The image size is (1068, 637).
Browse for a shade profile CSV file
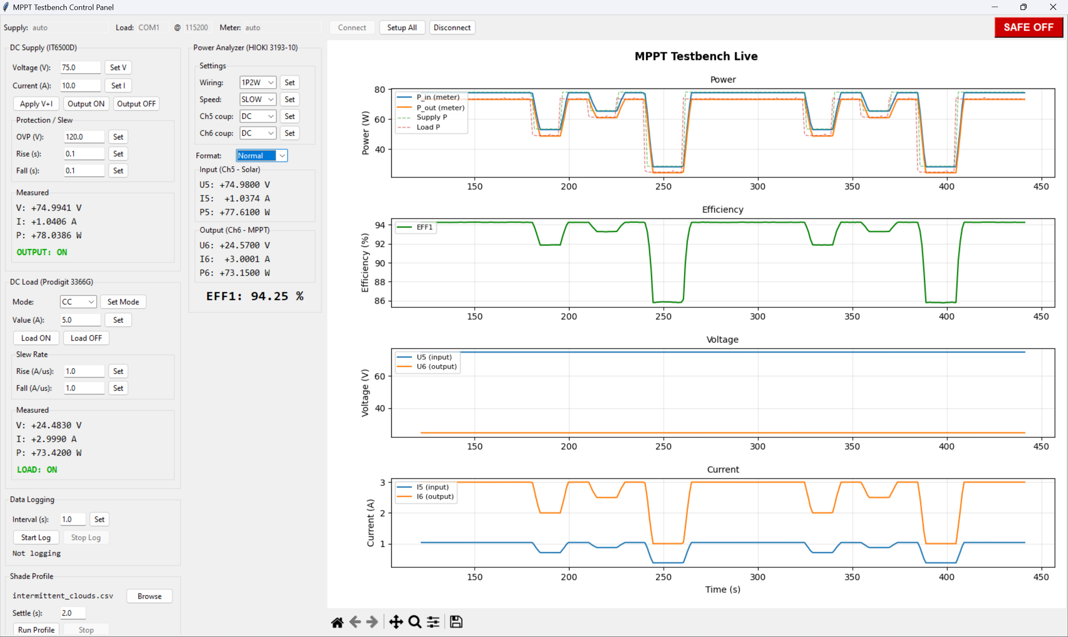[x=149, y=596]
